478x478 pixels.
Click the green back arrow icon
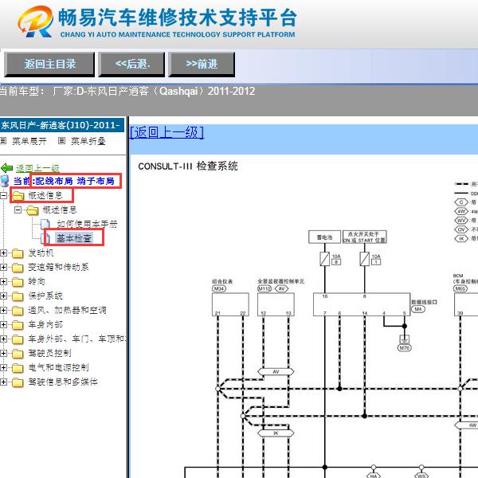click(x=6, y=168)
